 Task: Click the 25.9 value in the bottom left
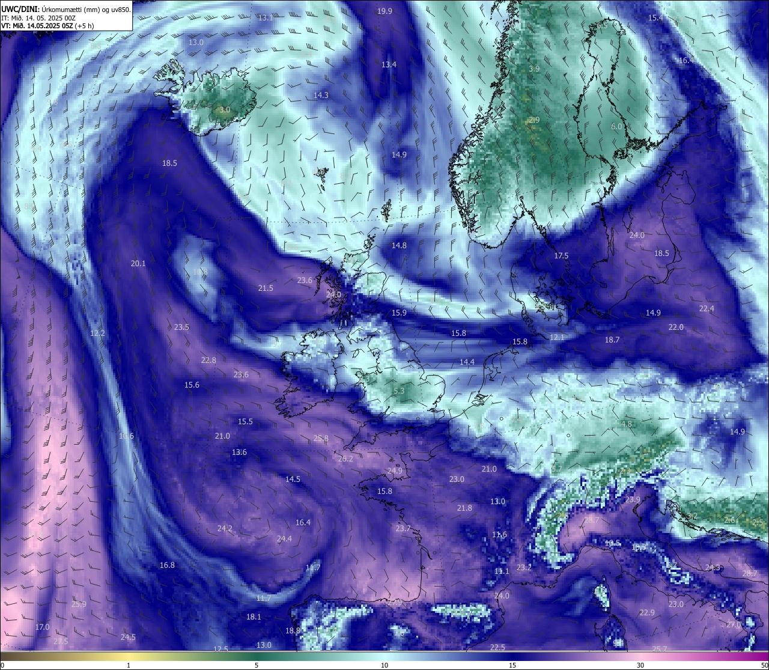coord(79,605)
